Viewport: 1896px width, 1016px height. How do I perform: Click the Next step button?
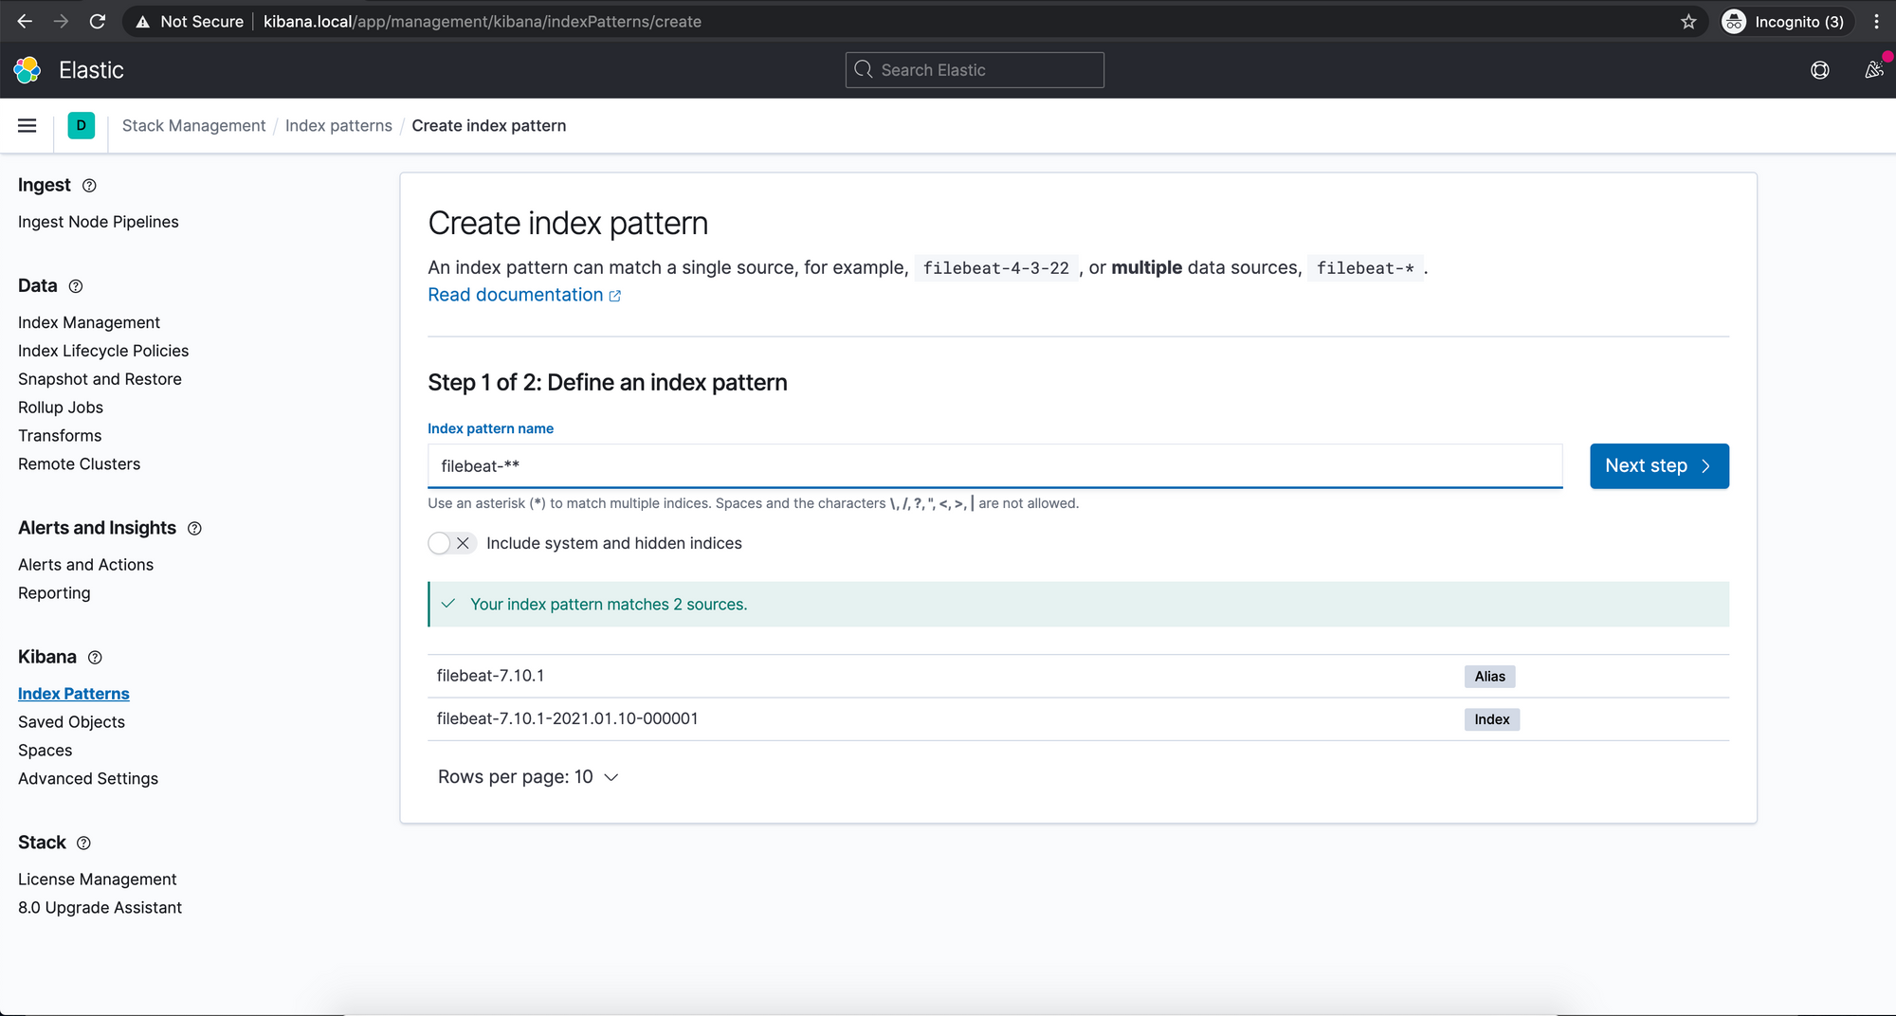[x=1659, y=466]
